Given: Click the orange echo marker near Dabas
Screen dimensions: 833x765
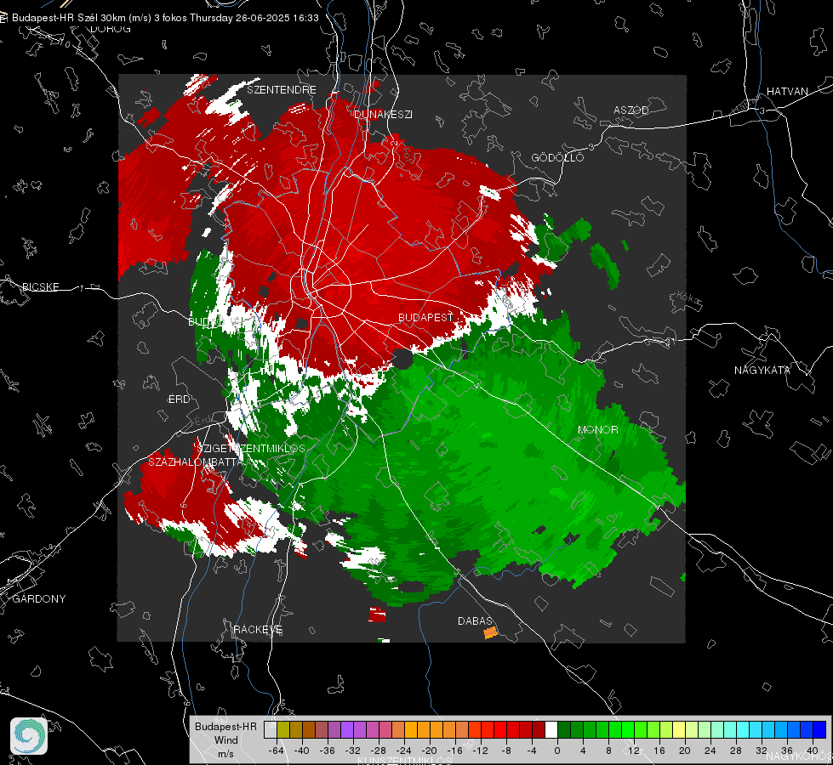Looking at the screenshot, I should tap(490, 632).
